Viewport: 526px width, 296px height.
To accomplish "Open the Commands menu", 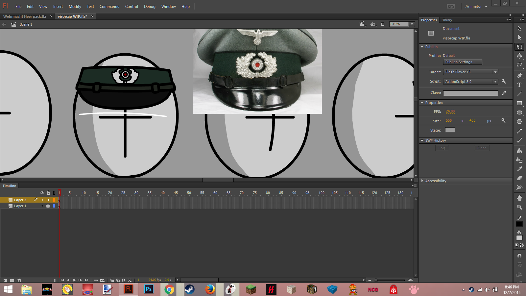I will pyautogui.click(x=109, y=7).
